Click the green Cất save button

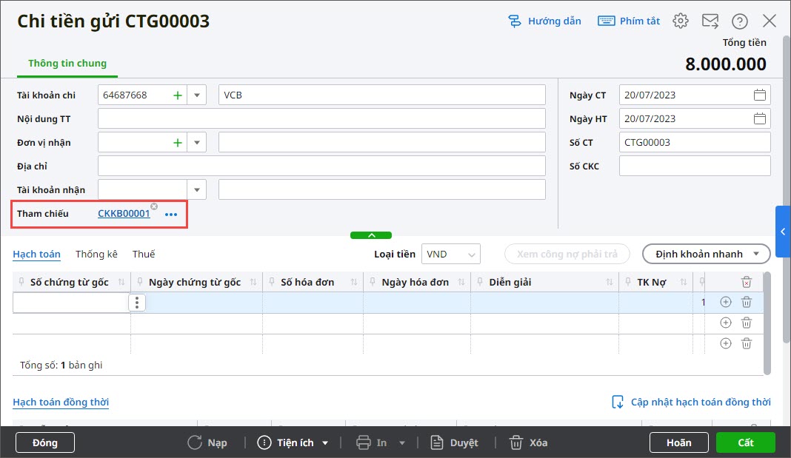(745, 442)
